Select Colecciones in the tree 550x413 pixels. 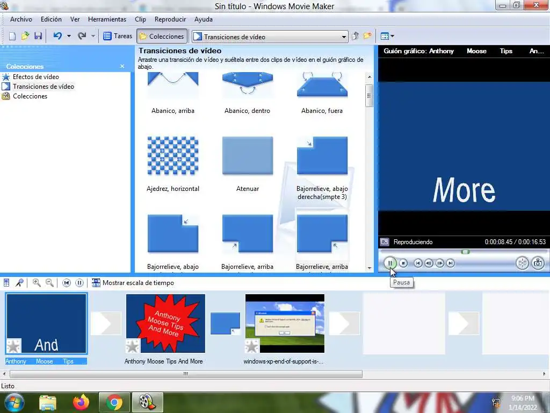[30, 96]
